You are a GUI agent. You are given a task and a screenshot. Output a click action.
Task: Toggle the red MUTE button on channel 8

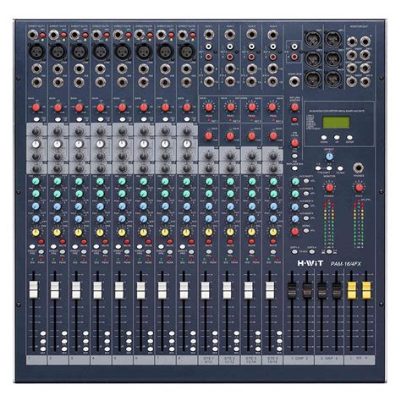point(191,241)
